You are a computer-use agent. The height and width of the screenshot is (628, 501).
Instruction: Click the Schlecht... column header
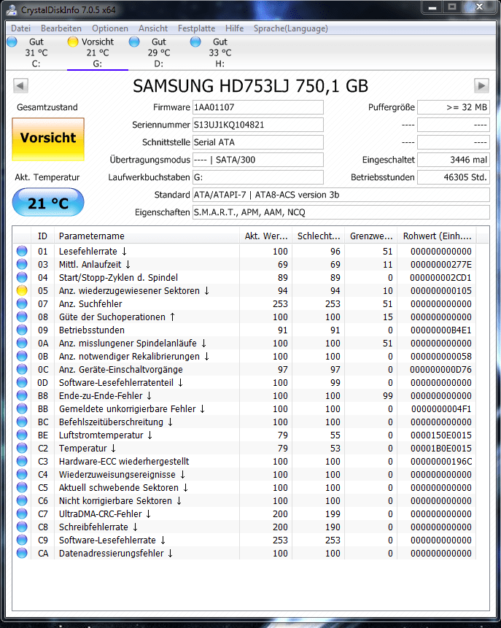pos(319,236)
